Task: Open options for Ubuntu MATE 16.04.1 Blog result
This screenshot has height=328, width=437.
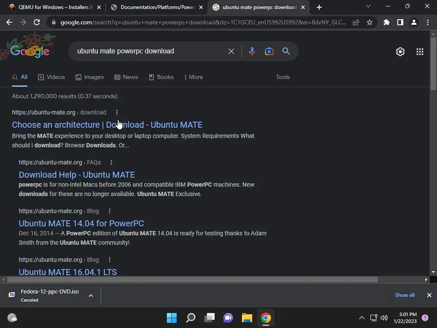Action: point(110,260)
